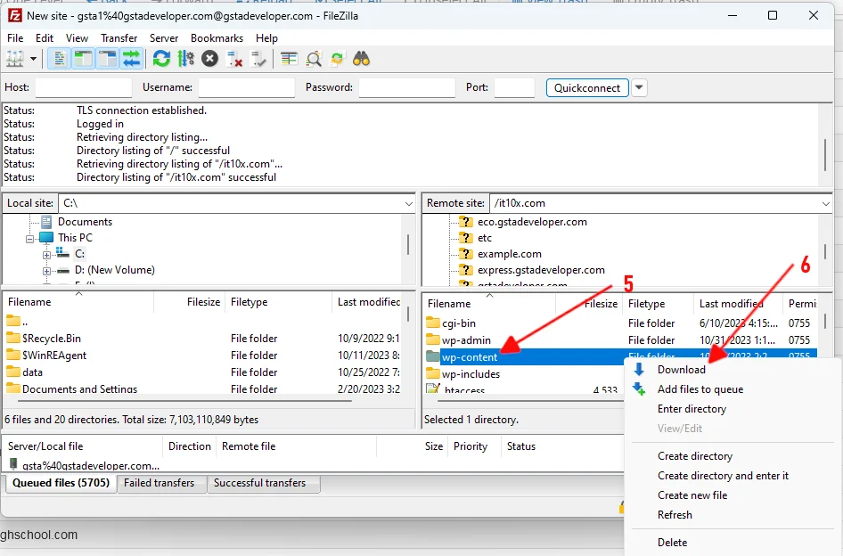The height and width of the screenshot is (556, 843).
Task: Click the binoculars file search icon
Action: tap(361, 59)
